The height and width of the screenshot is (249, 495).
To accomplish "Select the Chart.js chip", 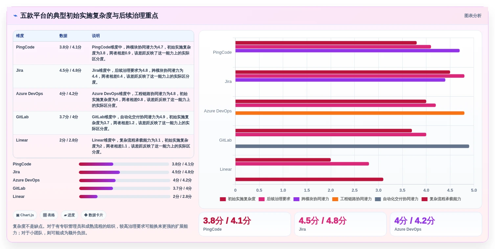I will coord(25,215).
